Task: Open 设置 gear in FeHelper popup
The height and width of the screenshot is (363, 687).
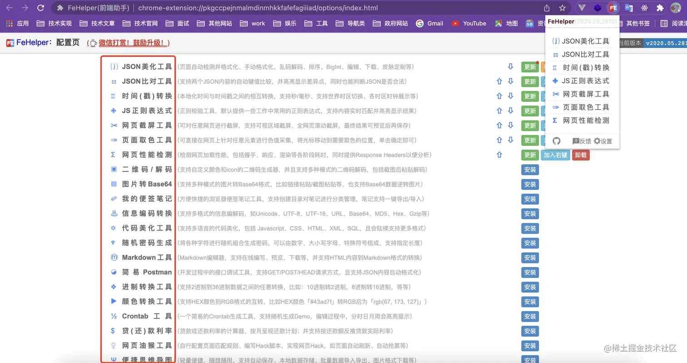Action: click(x=603, y=141)
